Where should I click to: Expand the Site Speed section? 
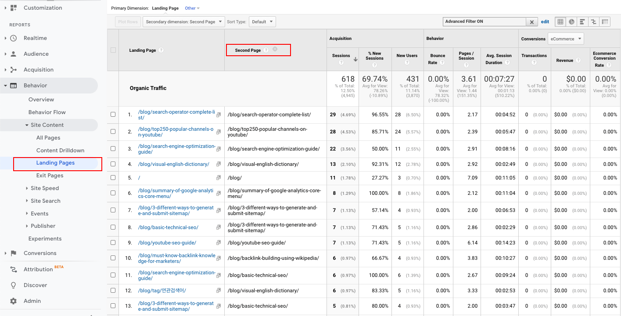27,188
